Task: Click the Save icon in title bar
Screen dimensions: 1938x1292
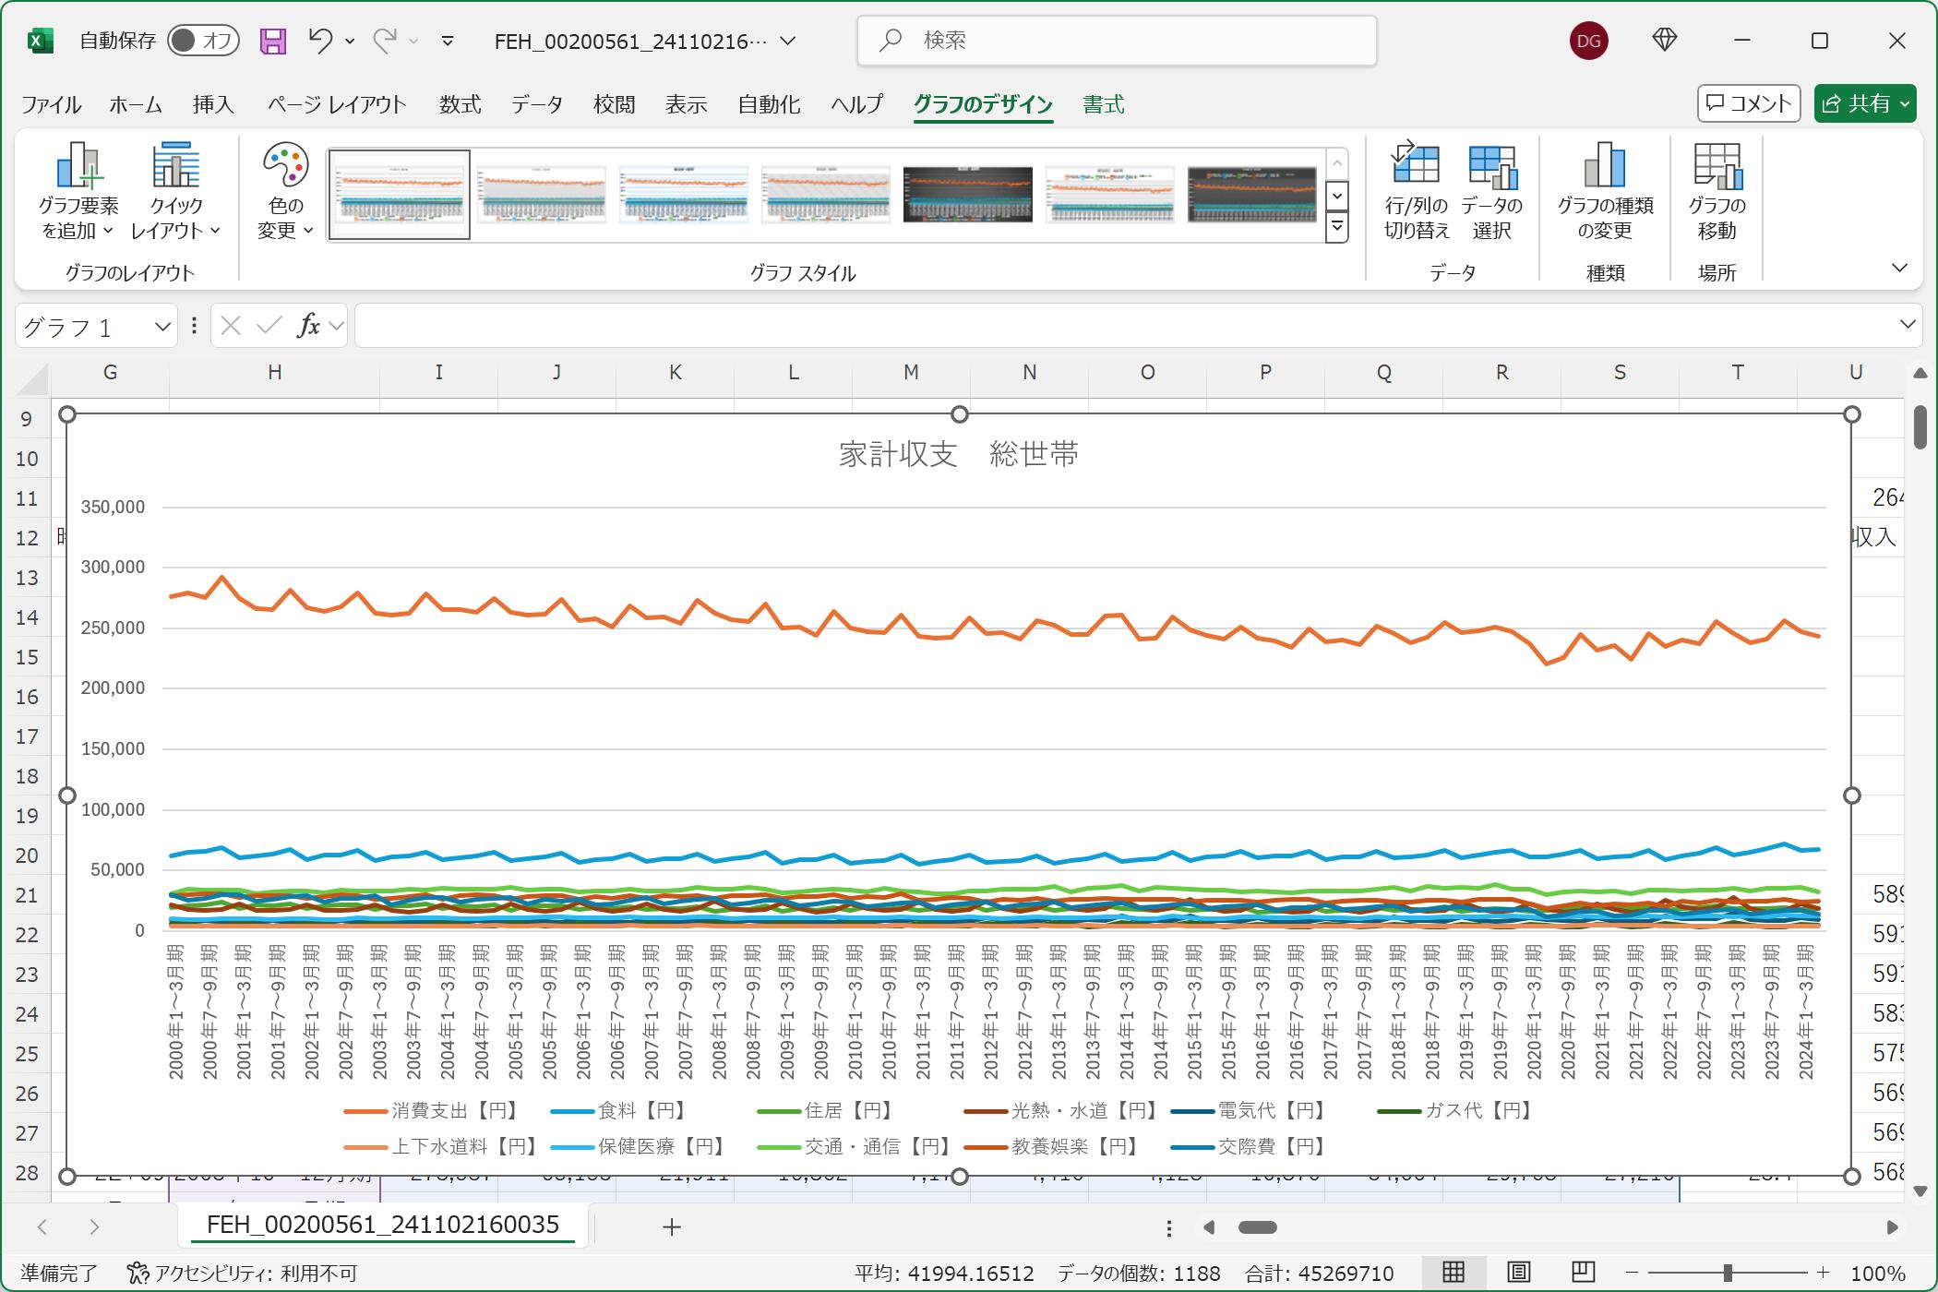Action: tap(272, 41)
